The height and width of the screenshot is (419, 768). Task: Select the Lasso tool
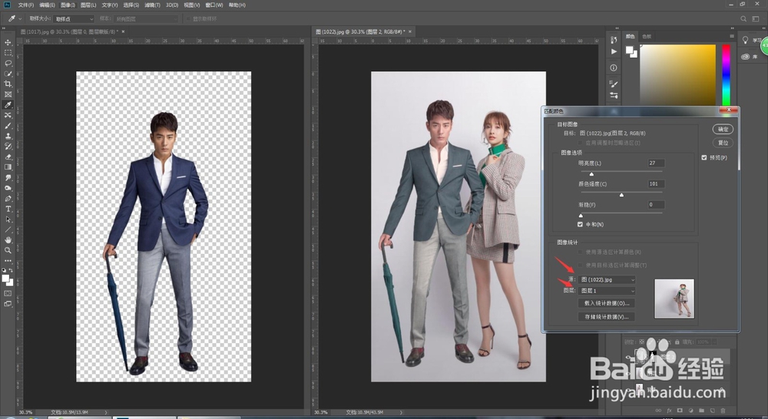(8, 63)
